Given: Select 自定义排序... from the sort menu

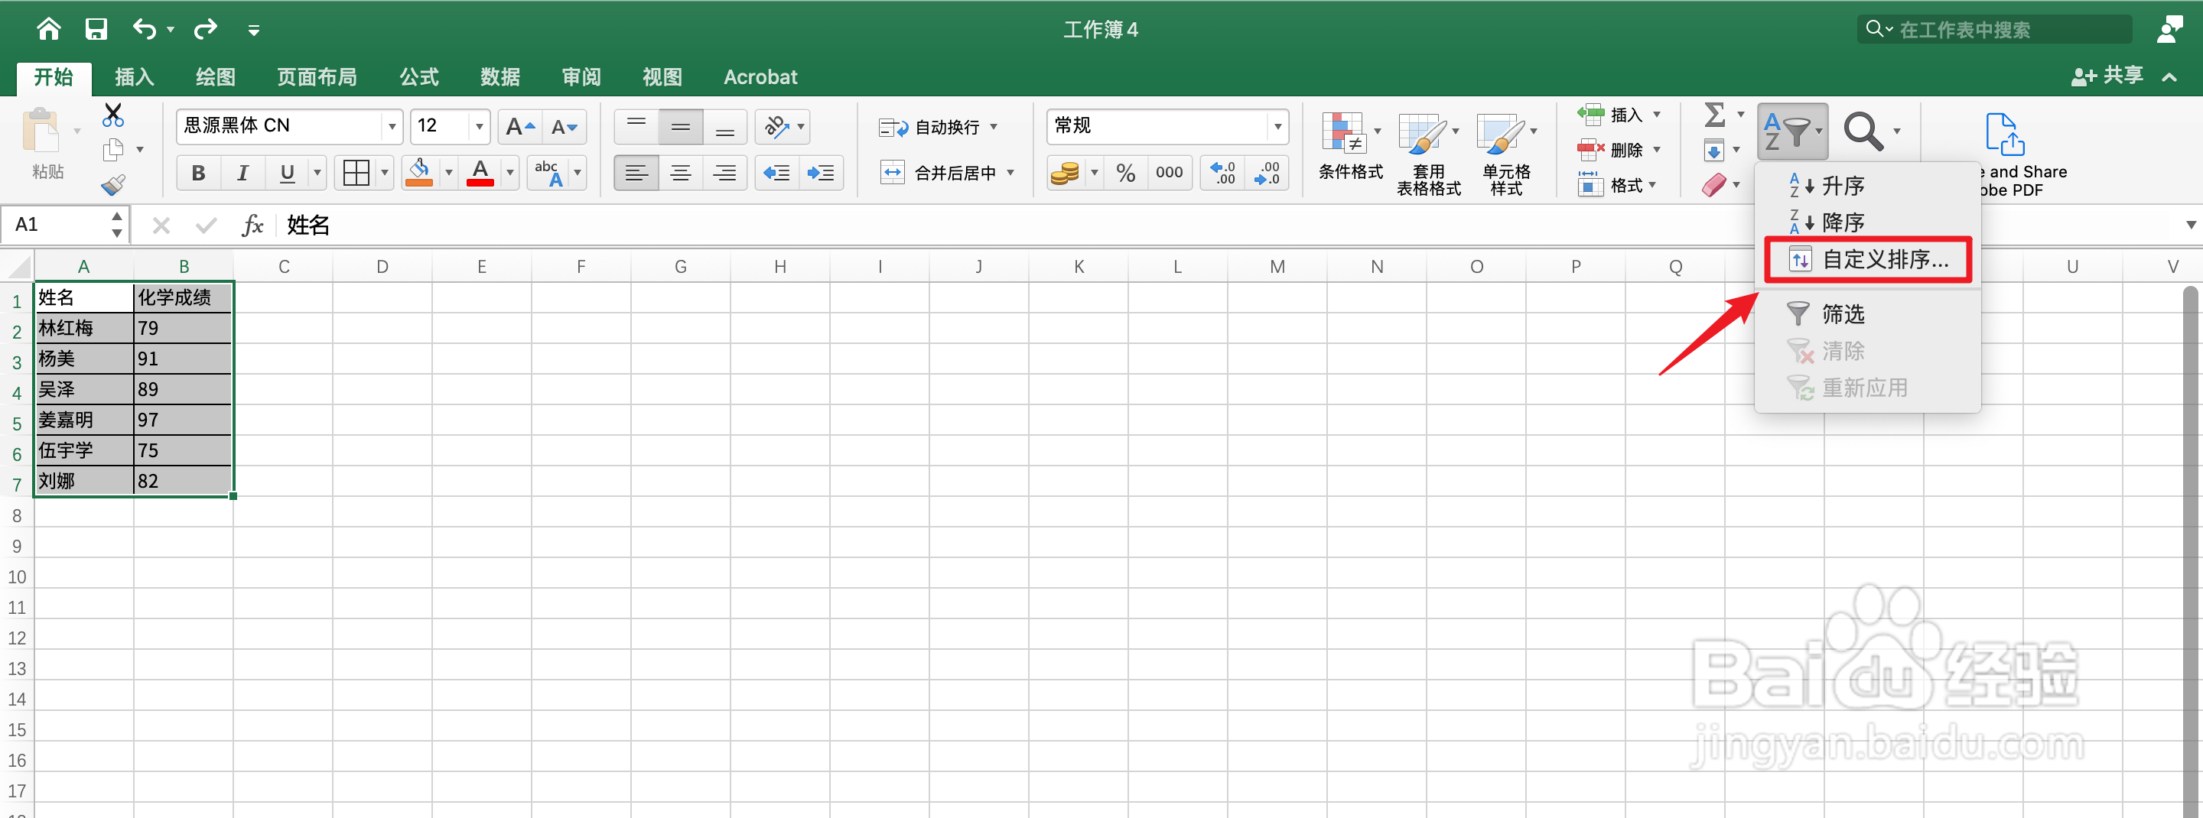Looking at the screenshot, I should [x=1868, y=259].
